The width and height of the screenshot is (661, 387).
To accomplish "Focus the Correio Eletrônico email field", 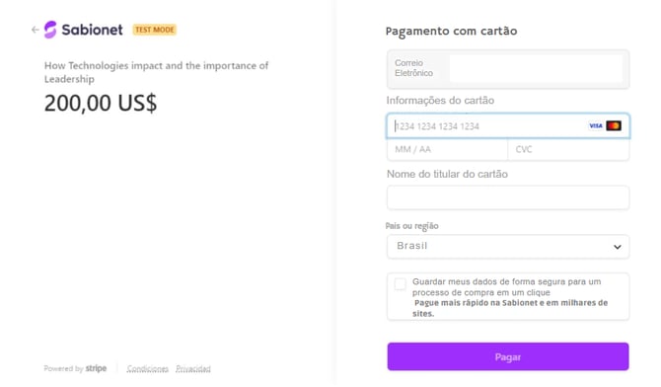I will (536, 68).
